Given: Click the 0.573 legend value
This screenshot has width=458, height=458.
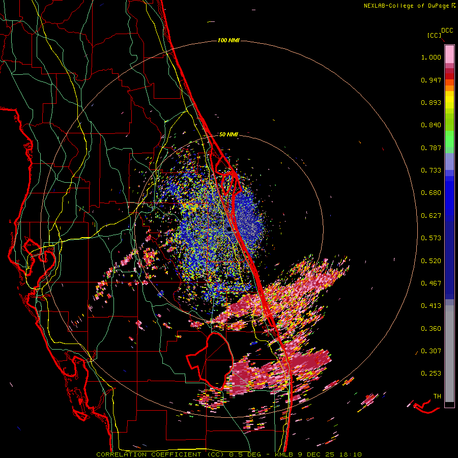Looking at the screenshot, I should [431, 238].
